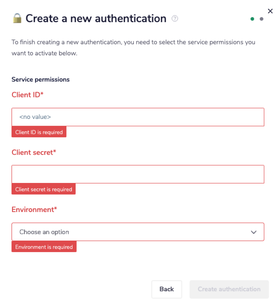This screenshot has width=280, height=308.
Task: Focus the Client secret input field
Action: pos(138,174)
